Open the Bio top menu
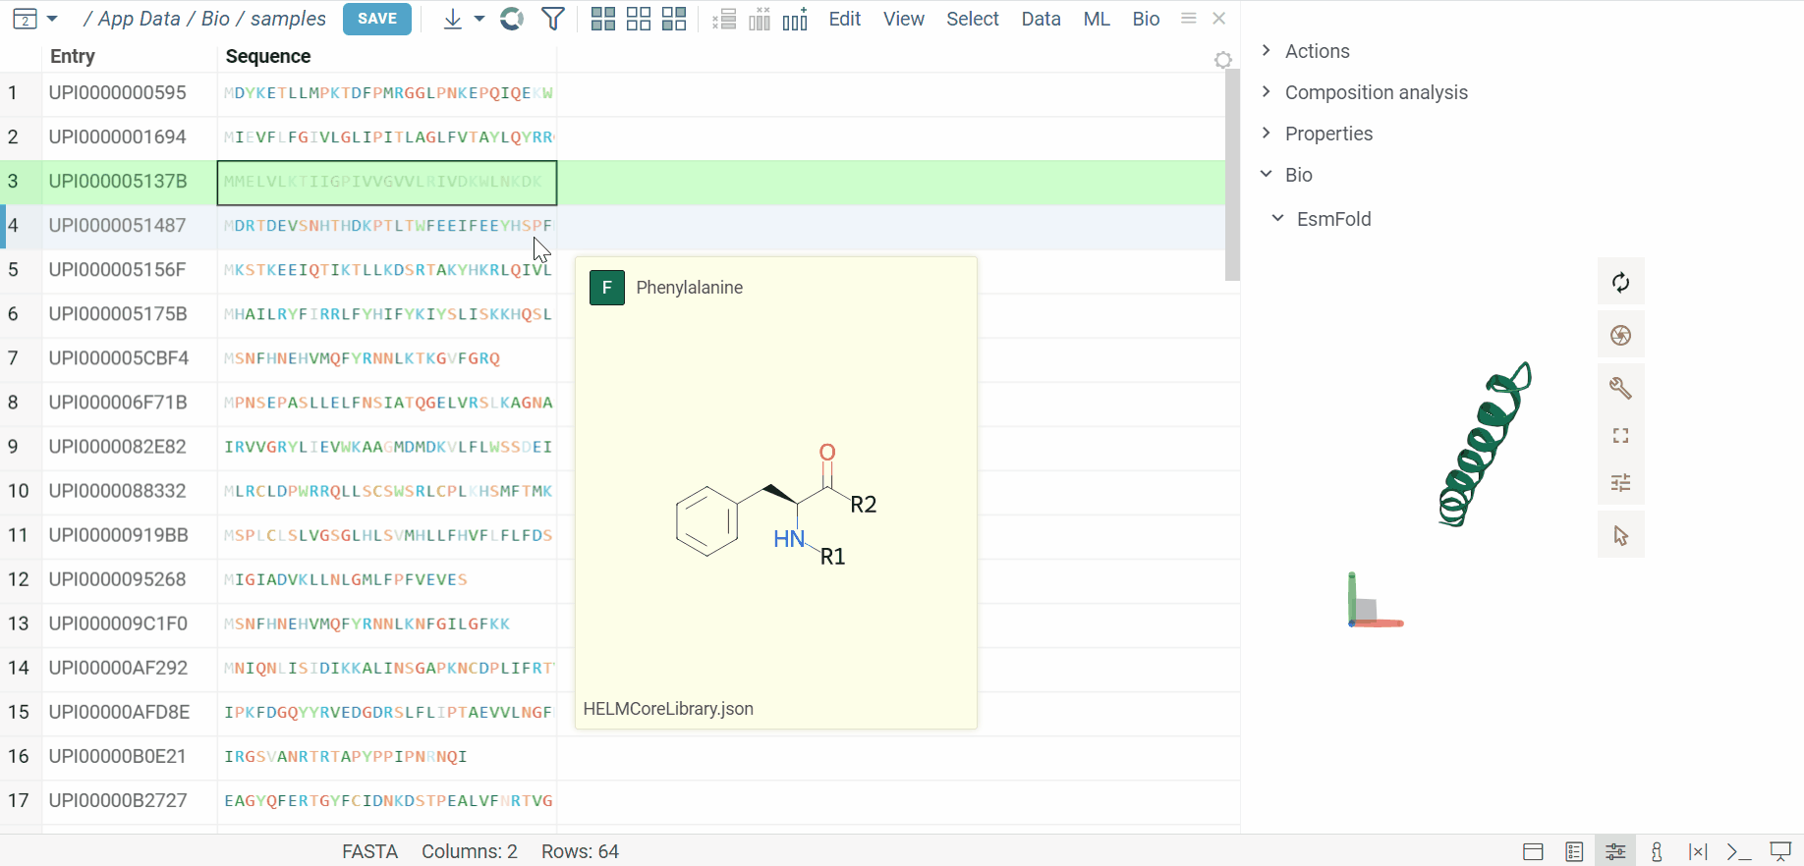1804x866 pixels. coord(1146,19)
